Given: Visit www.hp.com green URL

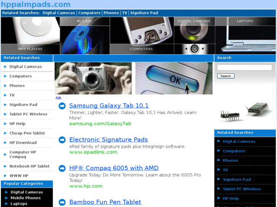Looking at the screenshot, I should (x=86, y=186).
